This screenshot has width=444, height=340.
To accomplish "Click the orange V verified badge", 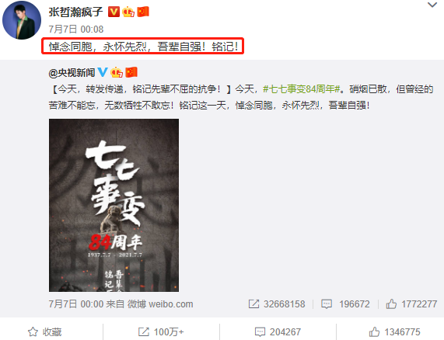I will [114, 12].
